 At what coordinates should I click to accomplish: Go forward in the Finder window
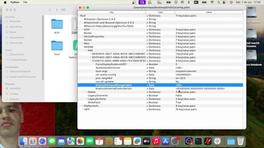(57, 10)
